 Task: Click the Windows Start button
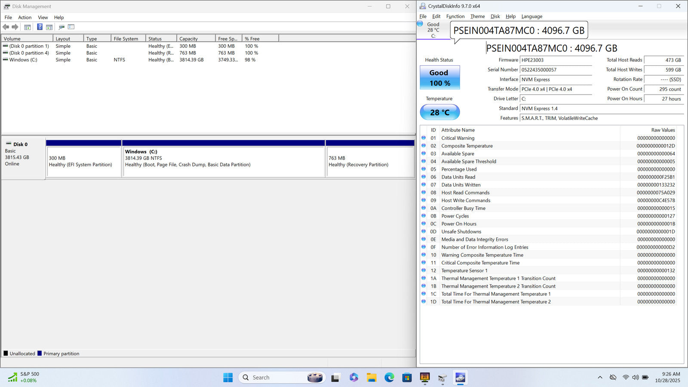228,378
